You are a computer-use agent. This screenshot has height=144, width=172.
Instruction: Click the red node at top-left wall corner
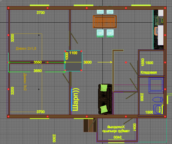(8, 8)
